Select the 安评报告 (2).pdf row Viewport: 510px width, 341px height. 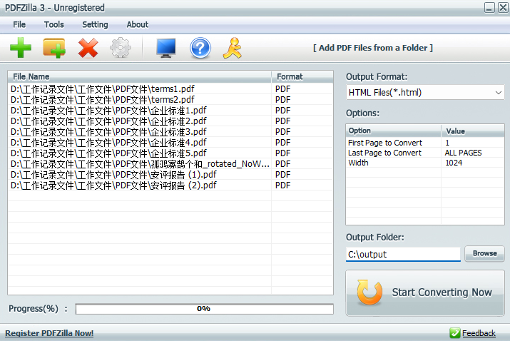point(170,185)
